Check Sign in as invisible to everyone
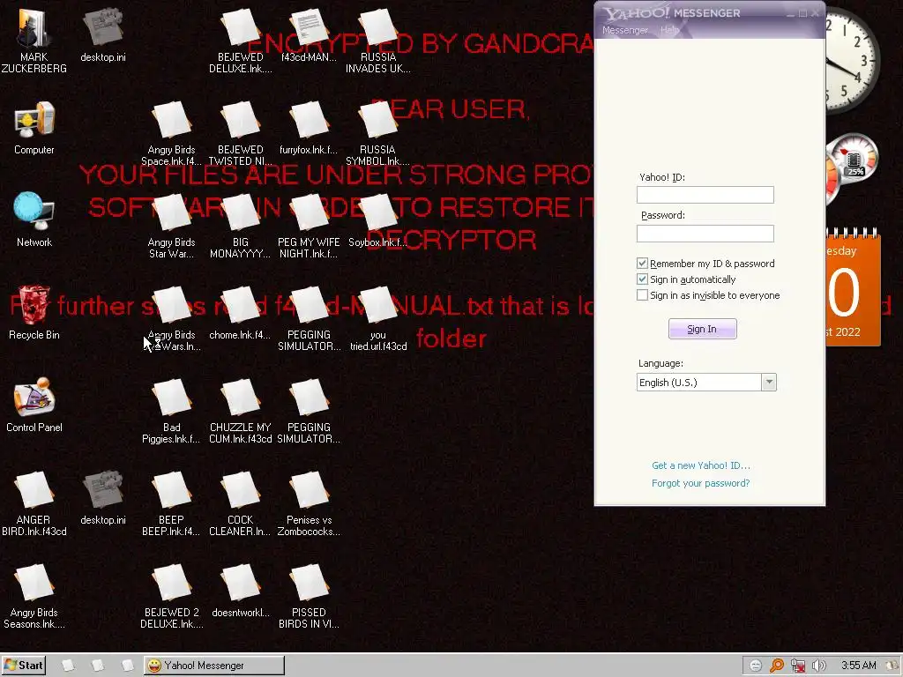 [x=642, y=295]
